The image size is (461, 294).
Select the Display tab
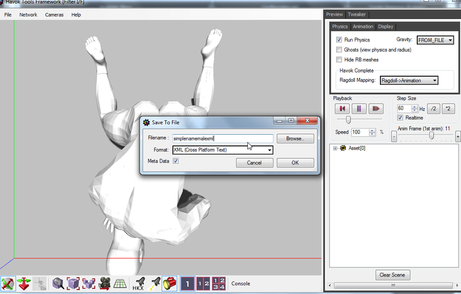[385, 26]
